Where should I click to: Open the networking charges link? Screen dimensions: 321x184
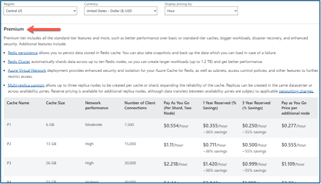coord(296,91)
